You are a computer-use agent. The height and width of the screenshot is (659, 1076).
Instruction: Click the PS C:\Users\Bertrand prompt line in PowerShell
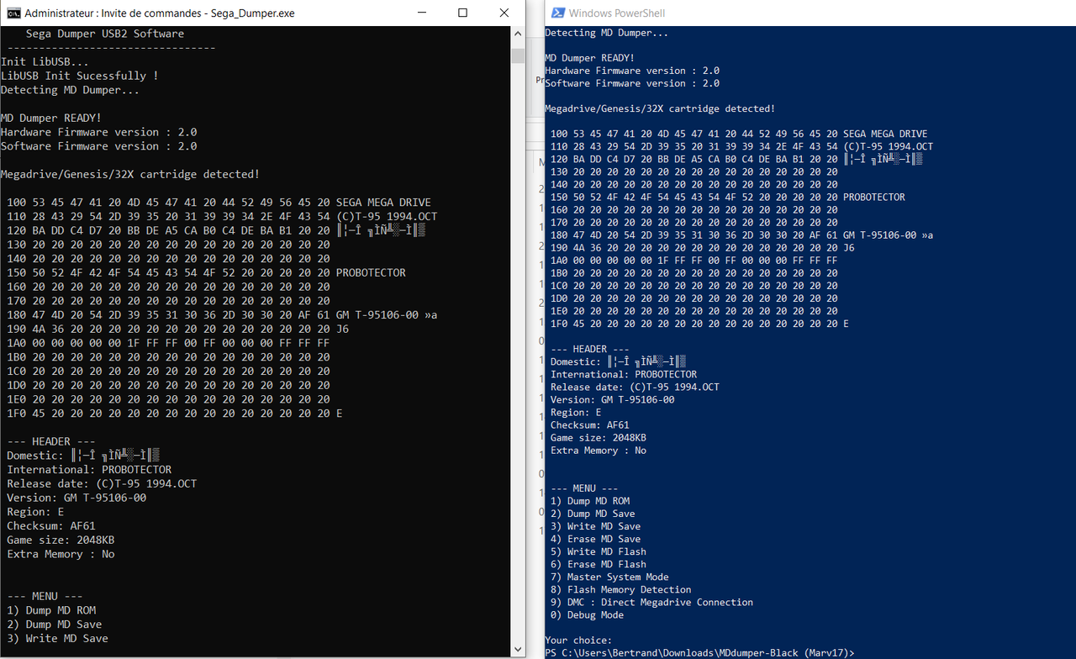click(699, 653)
